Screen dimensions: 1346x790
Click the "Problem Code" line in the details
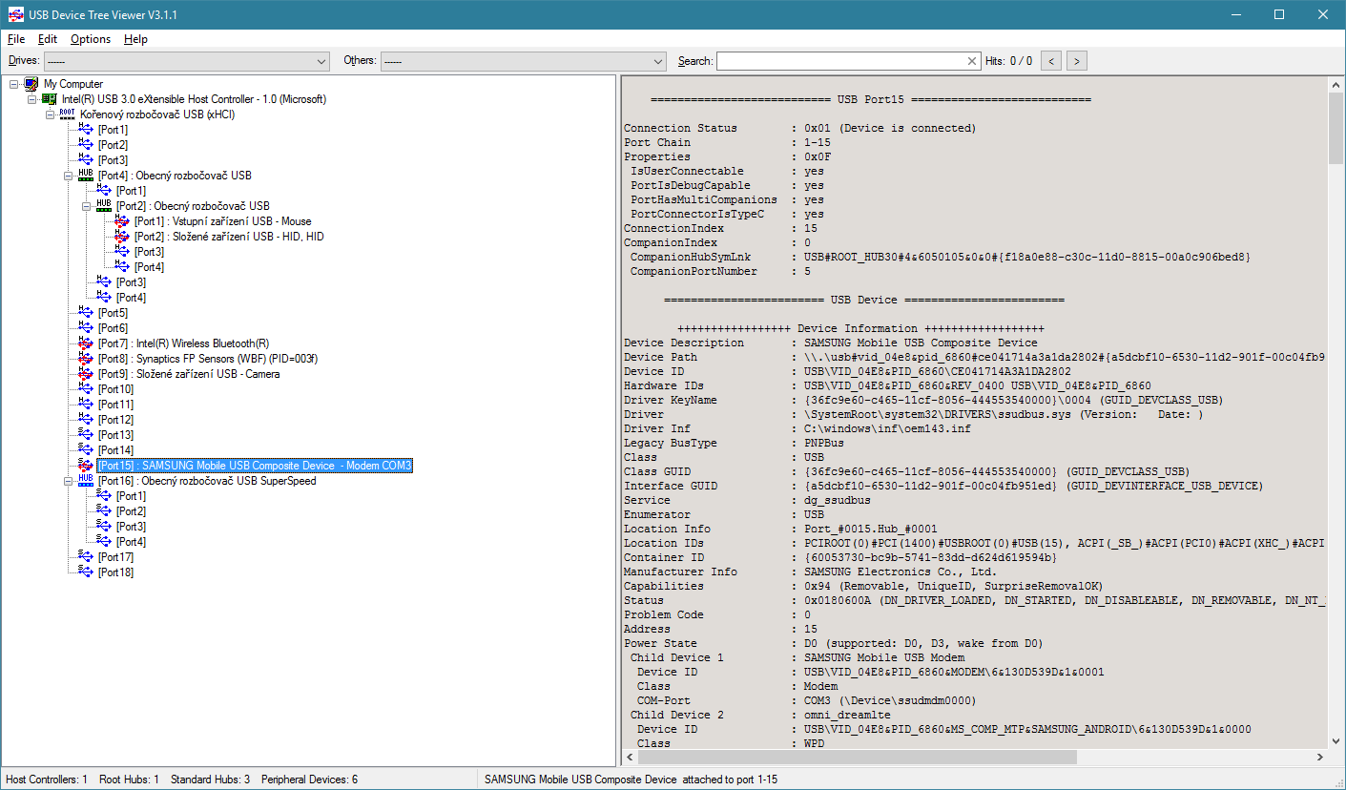coord(717,614)
